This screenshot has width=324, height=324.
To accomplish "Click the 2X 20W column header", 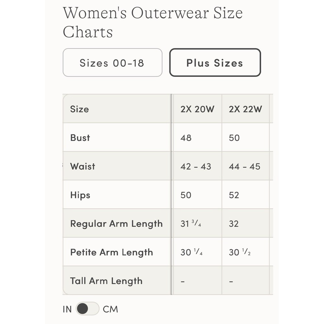I will point(198,109).
